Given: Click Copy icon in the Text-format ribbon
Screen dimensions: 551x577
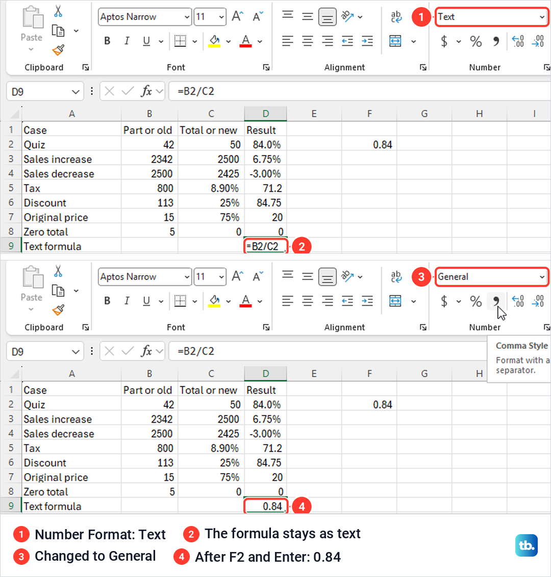Looking at the screenshot, I should tap(58, 31).
